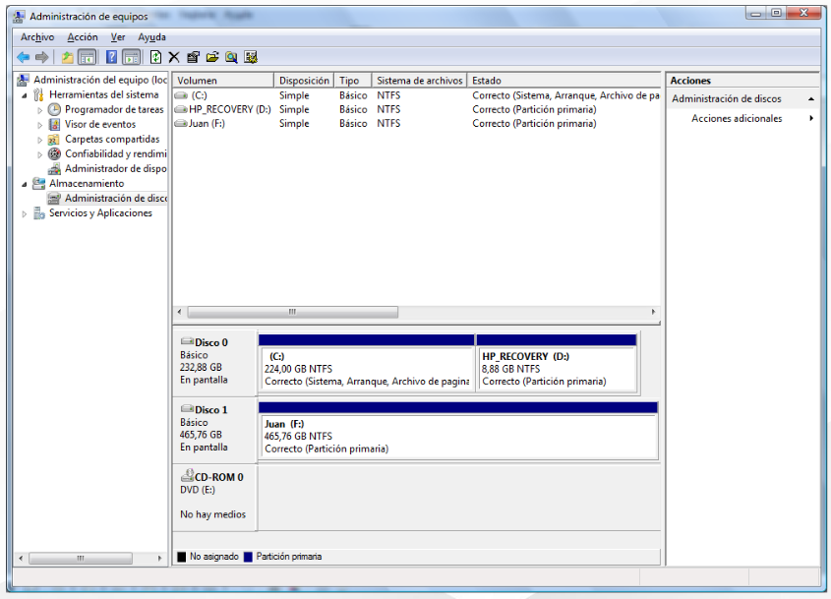This screenshot has width=831, height=599.
Task: Select the Juan (F:) volume list row
Action: coord(417,124)
